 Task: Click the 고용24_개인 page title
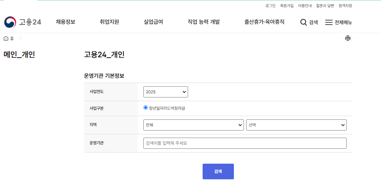(x=104, y=55)
